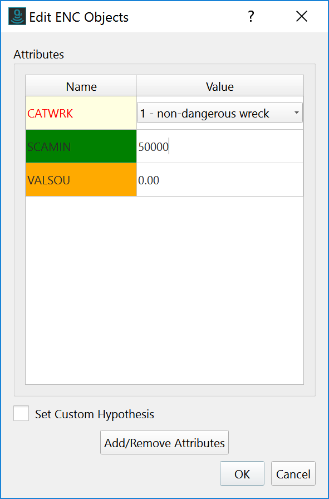Open the CATWRK value dropdown
Viewport: 329px width, 499px height.
pos(220,112)
